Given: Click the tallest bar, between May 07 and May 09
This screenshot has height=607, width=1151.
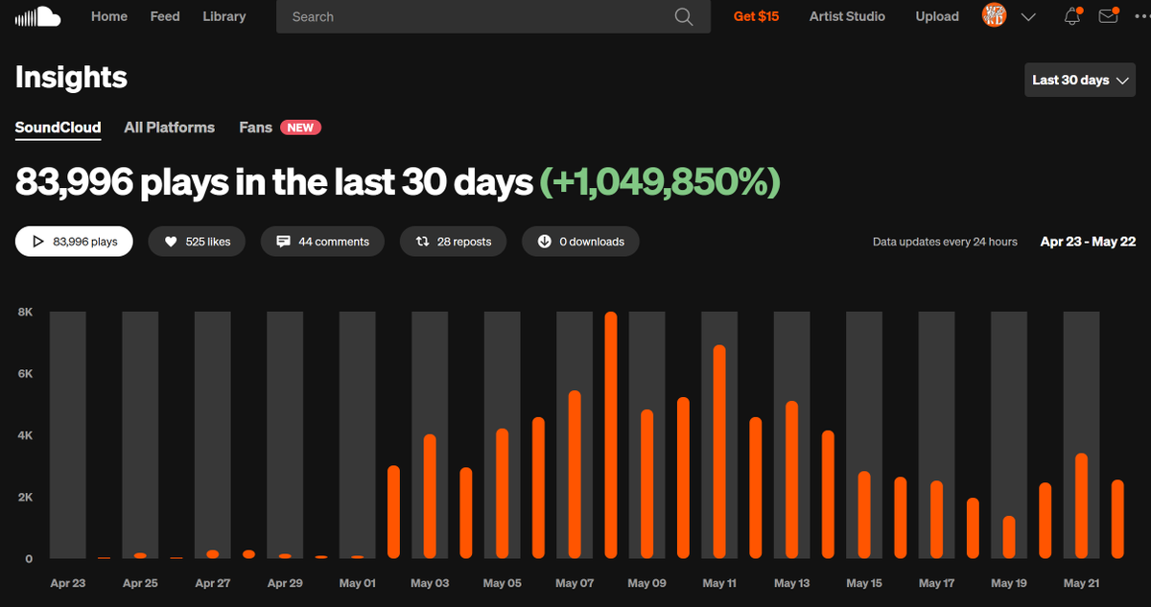Looking at the screenshot, I should coord(611,435).
